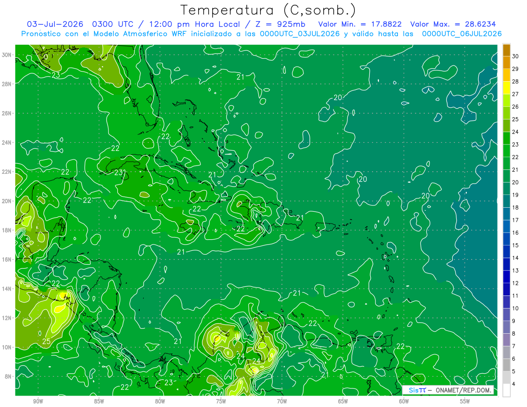Click the "20N" latitude axis label
Screen dimensions: 527x407
coord(7,201)
